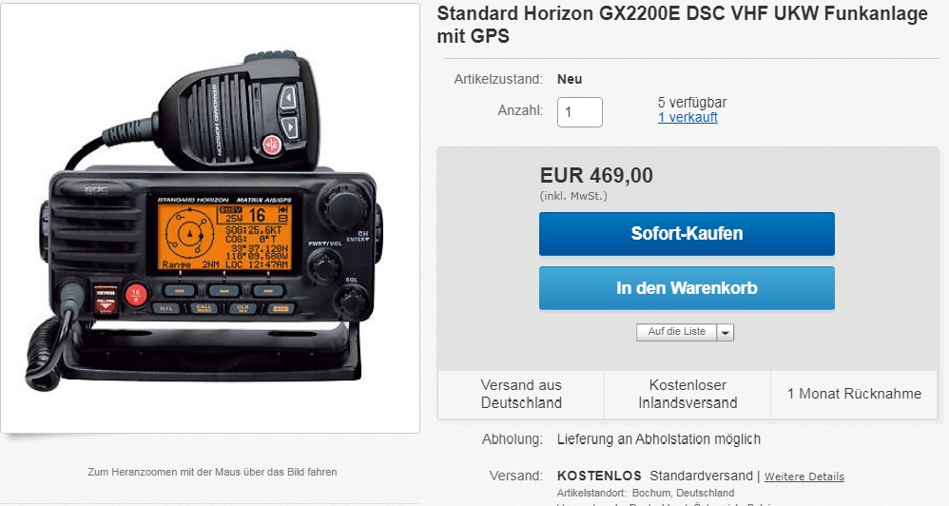The height and width of the screenshot is (506, 949).
Task: Click the Standard Horizon GX2200E product title
Action: point(682,25)
